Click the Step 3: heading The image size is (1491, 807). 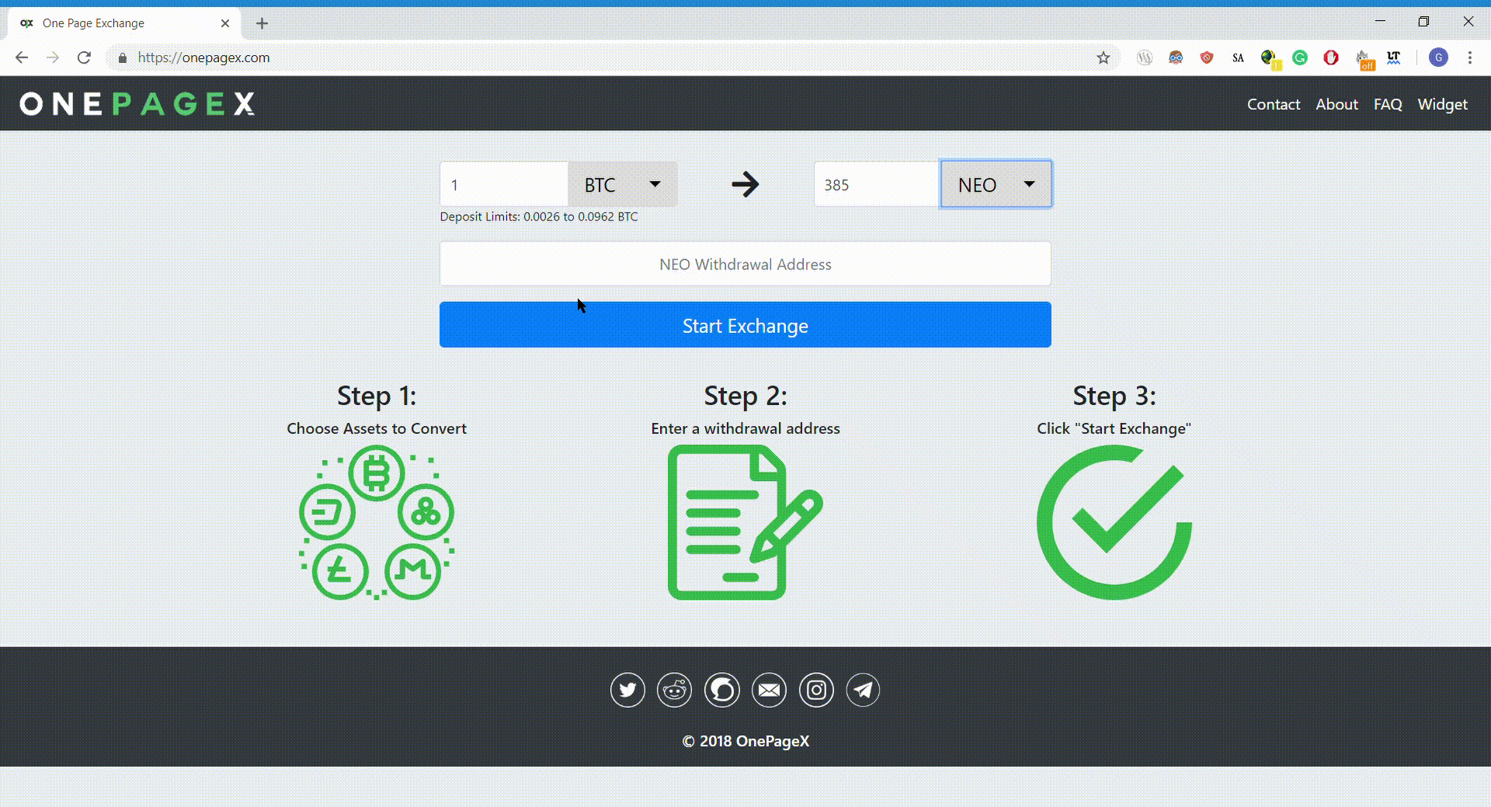(x=1114, y=396)
